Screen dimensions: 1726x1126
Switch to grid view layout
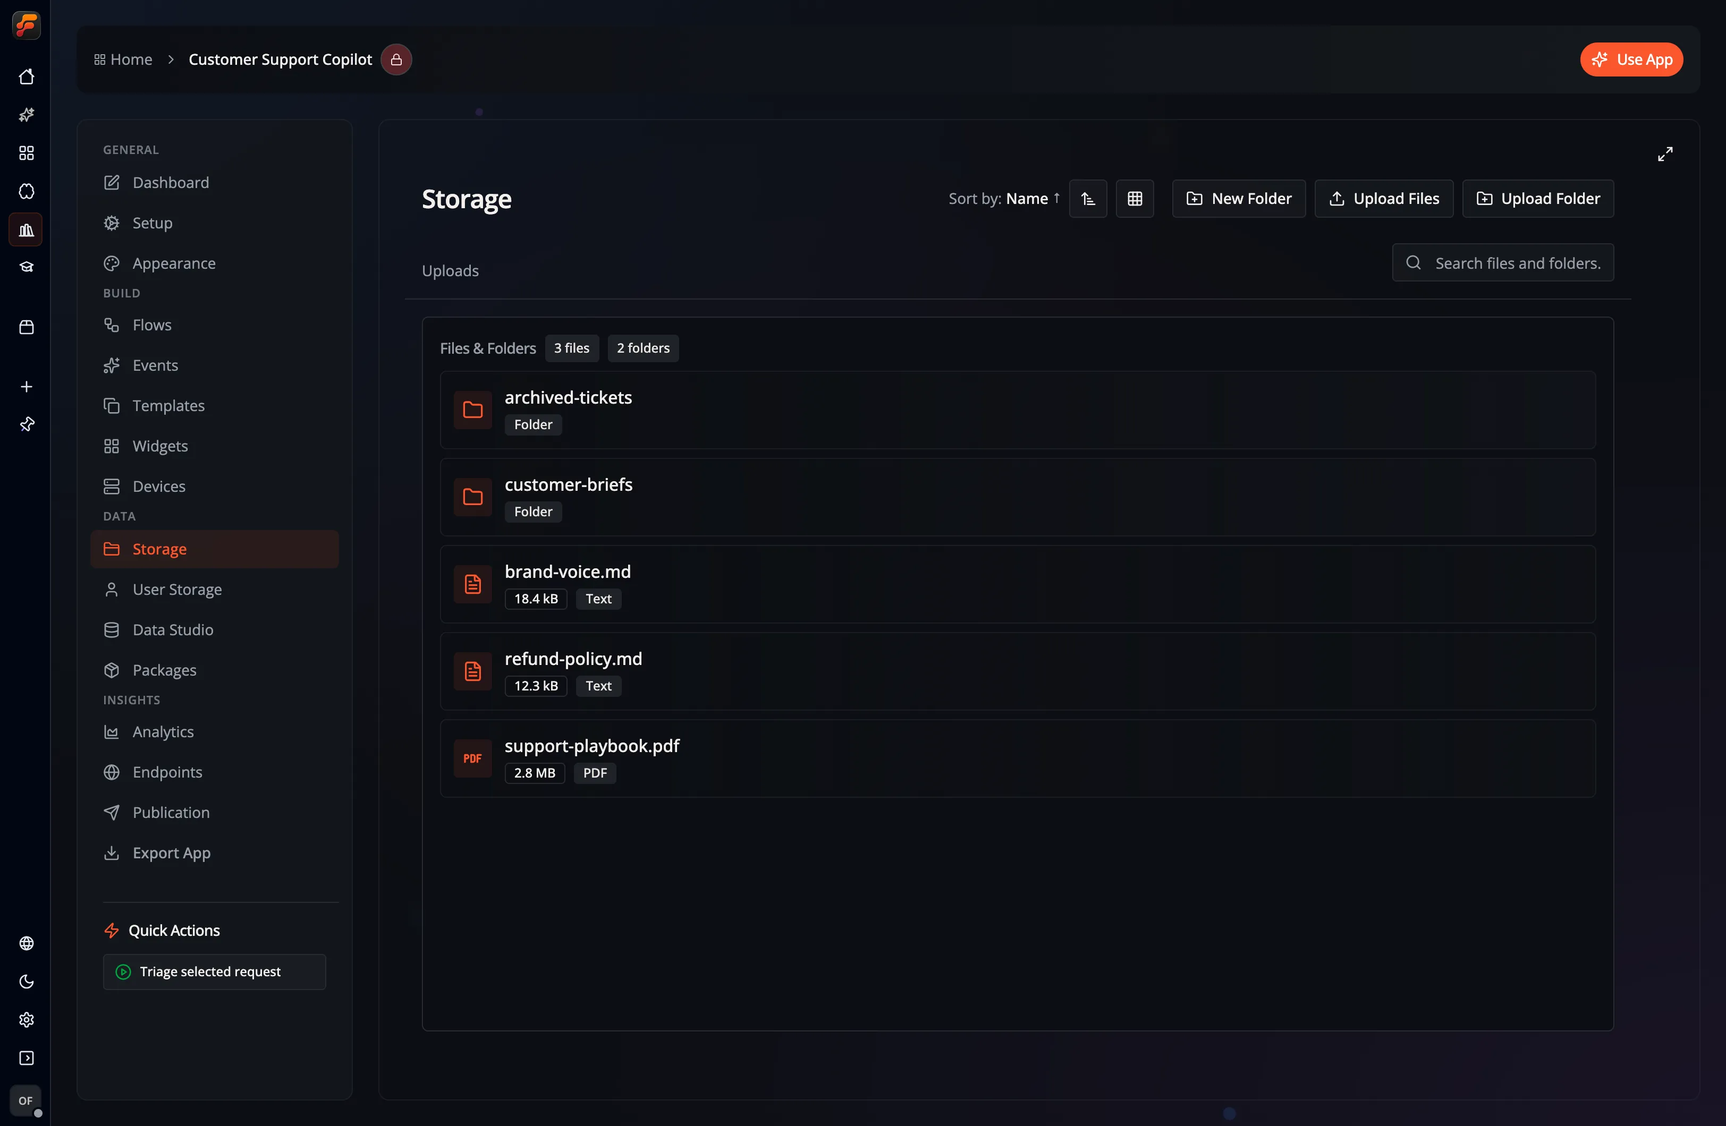point(1135,199)
